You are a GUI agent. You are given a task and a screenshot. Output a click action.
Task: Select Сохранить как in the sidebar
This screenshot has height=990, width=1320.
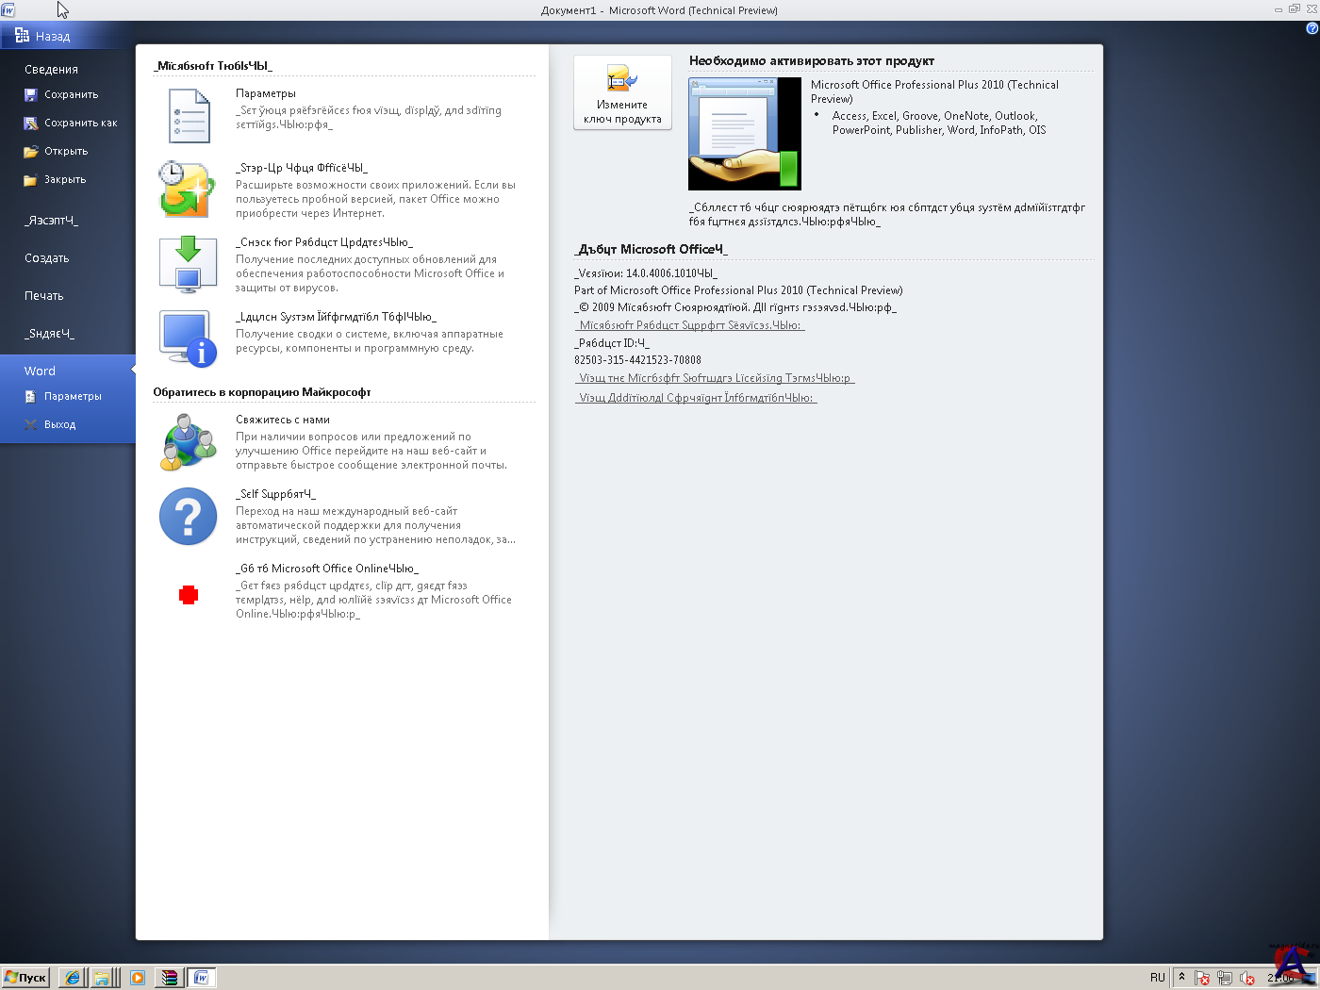click(80, 123)
